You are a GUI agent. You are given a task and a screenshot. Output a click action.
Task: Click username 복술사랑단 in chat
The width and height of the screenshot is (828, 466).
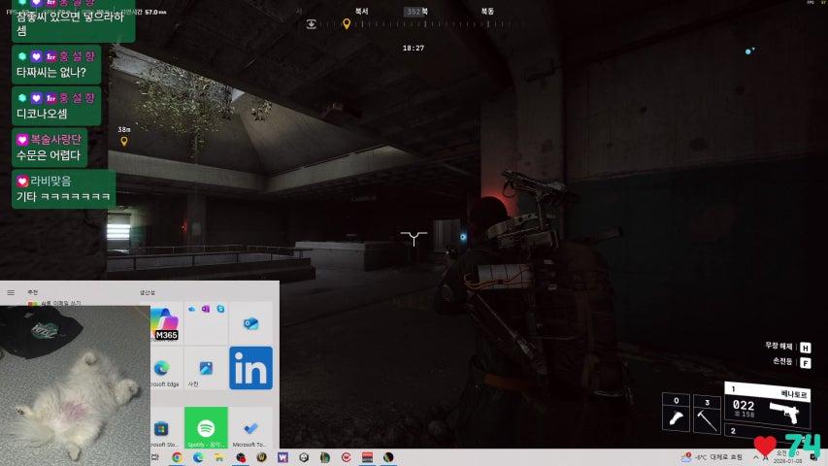tap(55, 140)
